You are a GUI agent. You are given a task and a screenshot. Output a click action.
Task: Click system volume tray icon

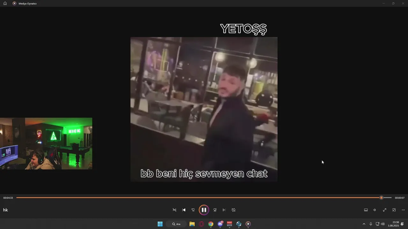(x=383, y=224)
